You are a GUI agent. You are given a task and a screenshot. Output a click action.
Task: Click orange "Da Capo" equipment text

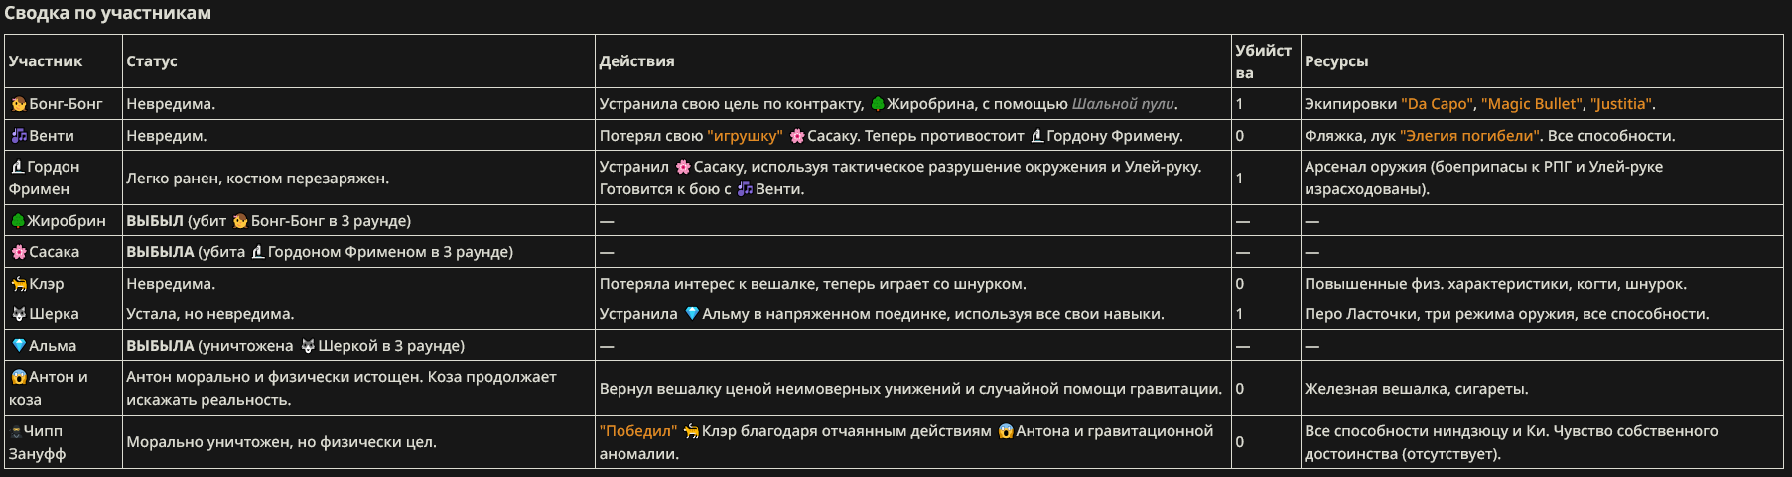(x=1438, y=104)
